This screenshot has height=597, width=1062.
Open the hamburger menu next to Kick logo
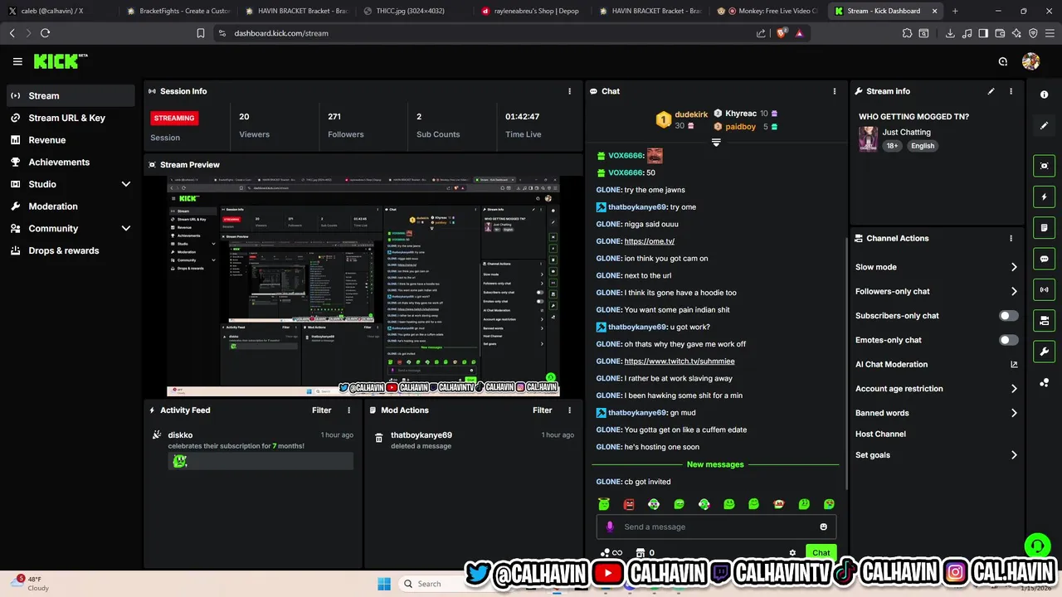17,61
